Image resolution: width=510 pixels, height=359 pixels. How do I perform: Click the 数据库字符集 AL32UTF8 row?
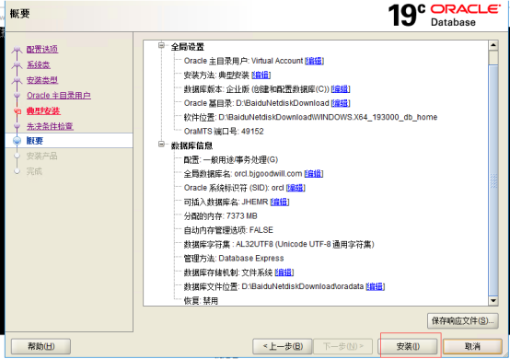(279, 244)
